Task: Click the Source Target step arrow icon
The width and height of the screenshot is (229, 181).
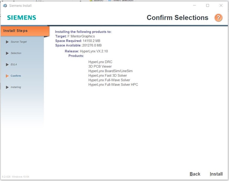Action: click(7, 42)
